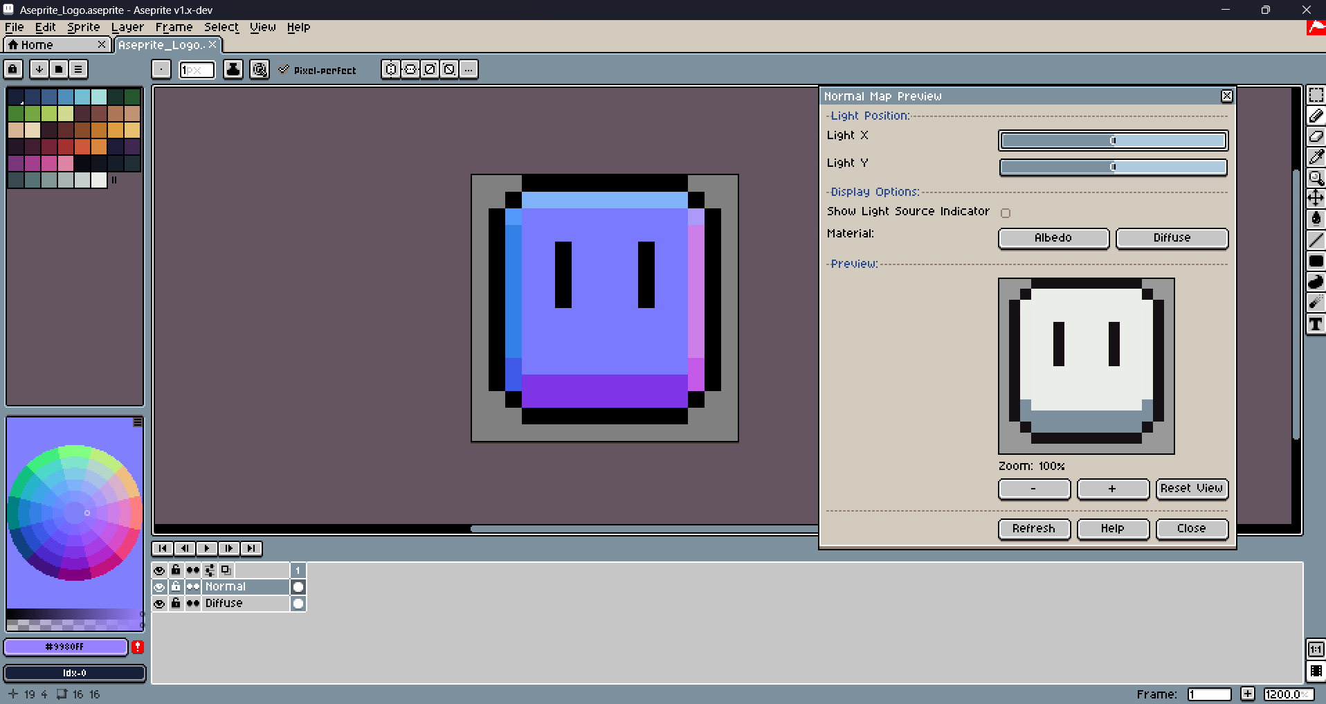Open the Select menu
Viewport: 1326px width, 704px height.
[x=221, y=27]
